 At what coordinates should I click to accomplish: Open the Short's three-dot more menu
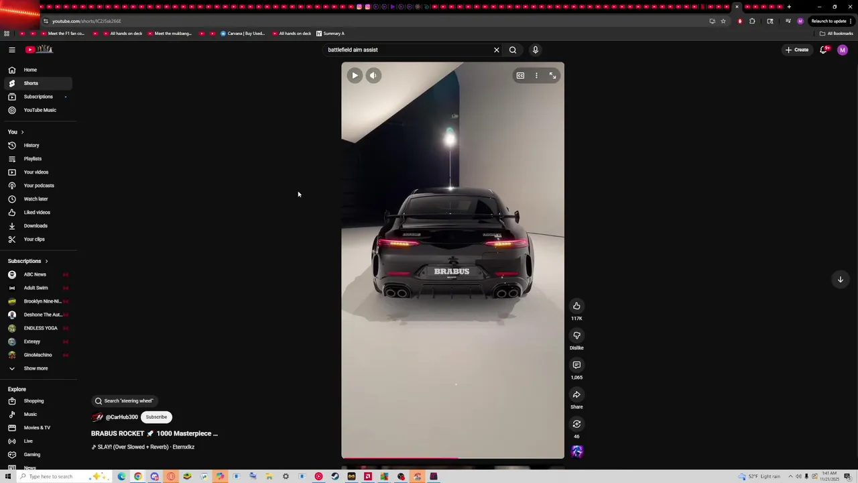[x=536, y=76]
